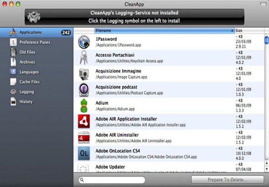The width and height of the screenshot is (269, 187).
Task: Click the Filename sort arrow indicator
Action: click(232, 30)
